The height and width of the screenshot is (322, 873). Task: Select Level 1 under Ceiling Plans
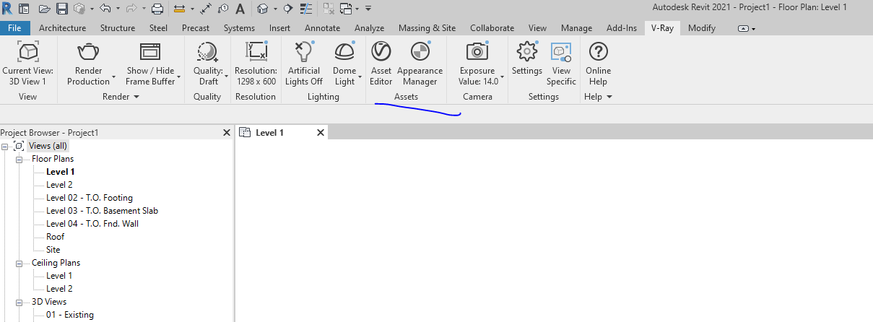[x=59, y=276]
